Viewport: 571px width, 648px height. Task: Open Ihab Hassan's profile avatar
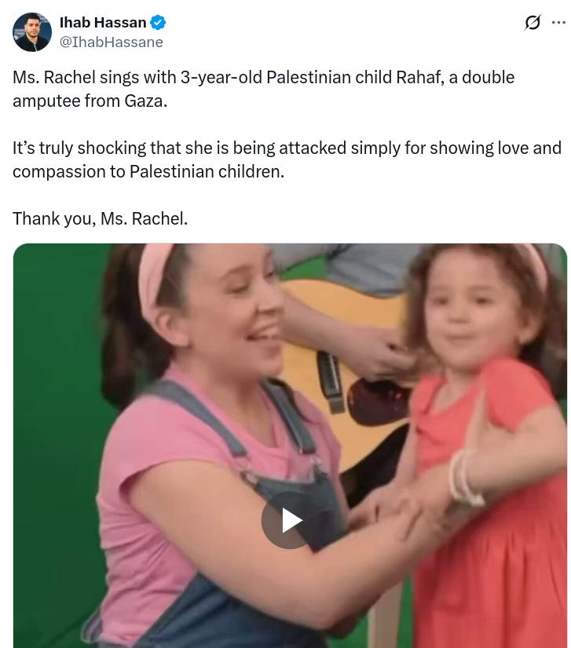point(32,32)
